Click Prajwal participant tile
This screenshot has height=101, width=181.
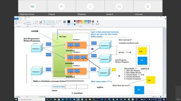pos(61,8)
